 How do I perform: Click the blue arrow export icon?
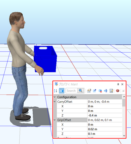[x=94, y=91]
